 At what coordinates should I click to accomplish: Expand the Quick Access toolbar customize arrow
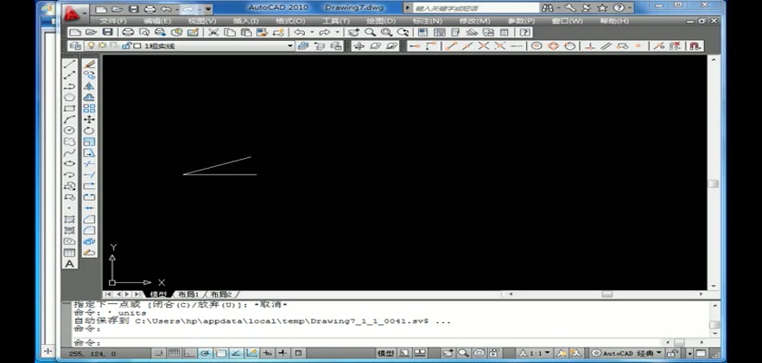pos(208,9)
